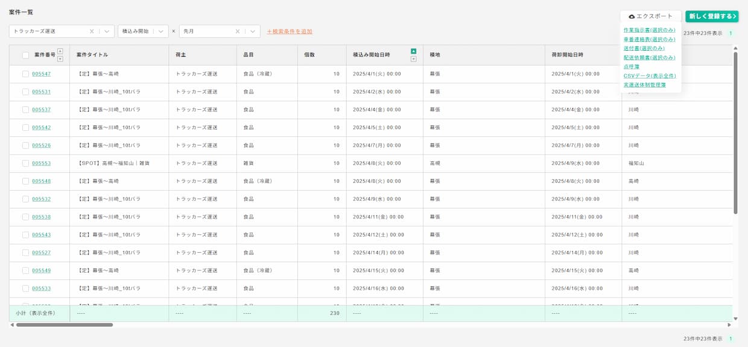Select CSVデータ(表示全件) from export menu
Screen dimensions: 748x347
pyautogui.click(x=650, y=76)
